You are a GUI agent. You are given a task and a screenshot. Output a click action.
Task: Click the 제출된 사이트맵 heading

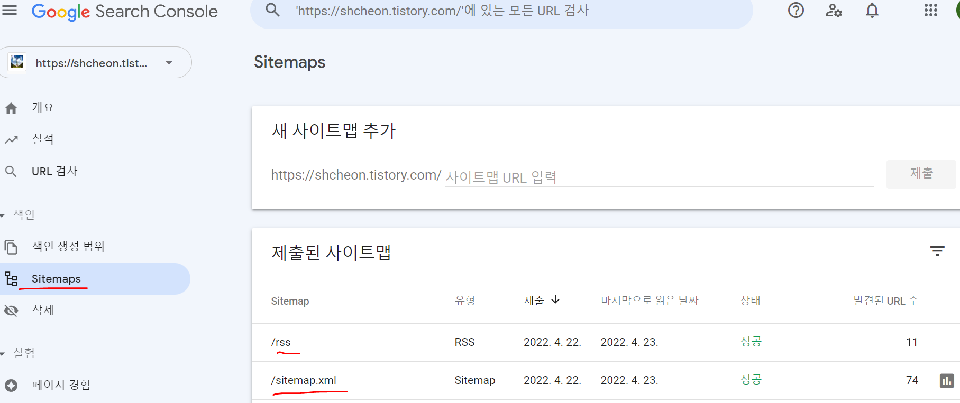331,252
